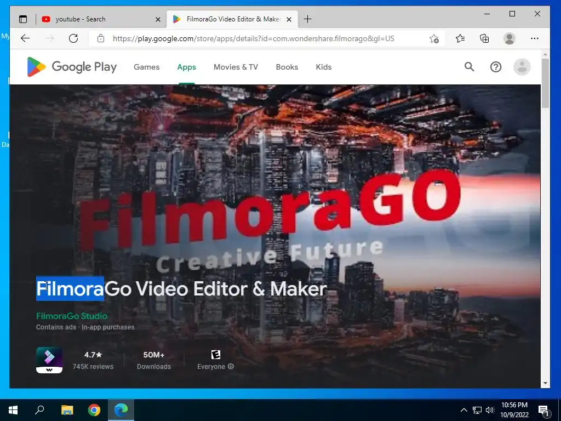Go to Google Play home logo
This screenshot has width=561, height=421.
[72, 67]
